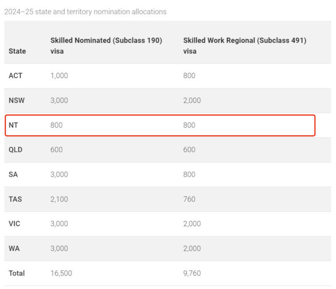Select the SA state cell
336x289 pixels.
(13, 174)
